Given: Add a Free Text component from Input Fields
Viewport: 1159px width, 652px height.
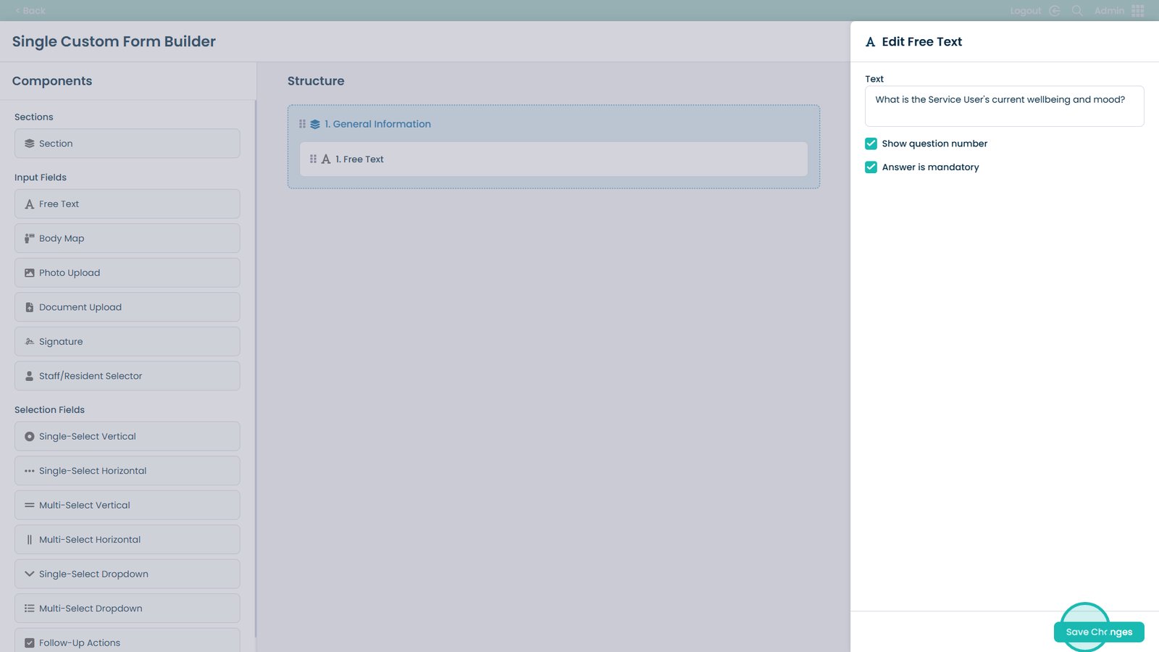Looking at the screenshot, I should pyautogui.click(x=127, y=204).
